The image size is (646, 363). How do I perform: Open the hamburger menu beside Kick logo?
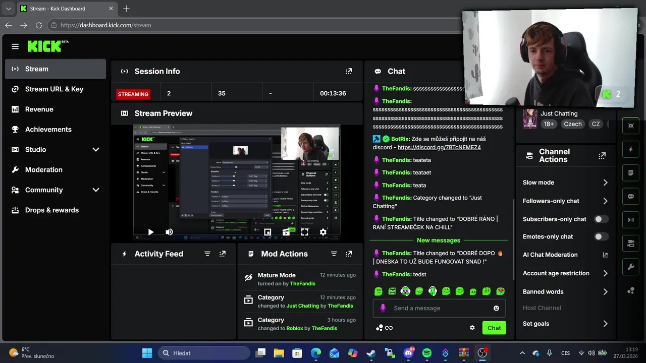coord(15,46)
